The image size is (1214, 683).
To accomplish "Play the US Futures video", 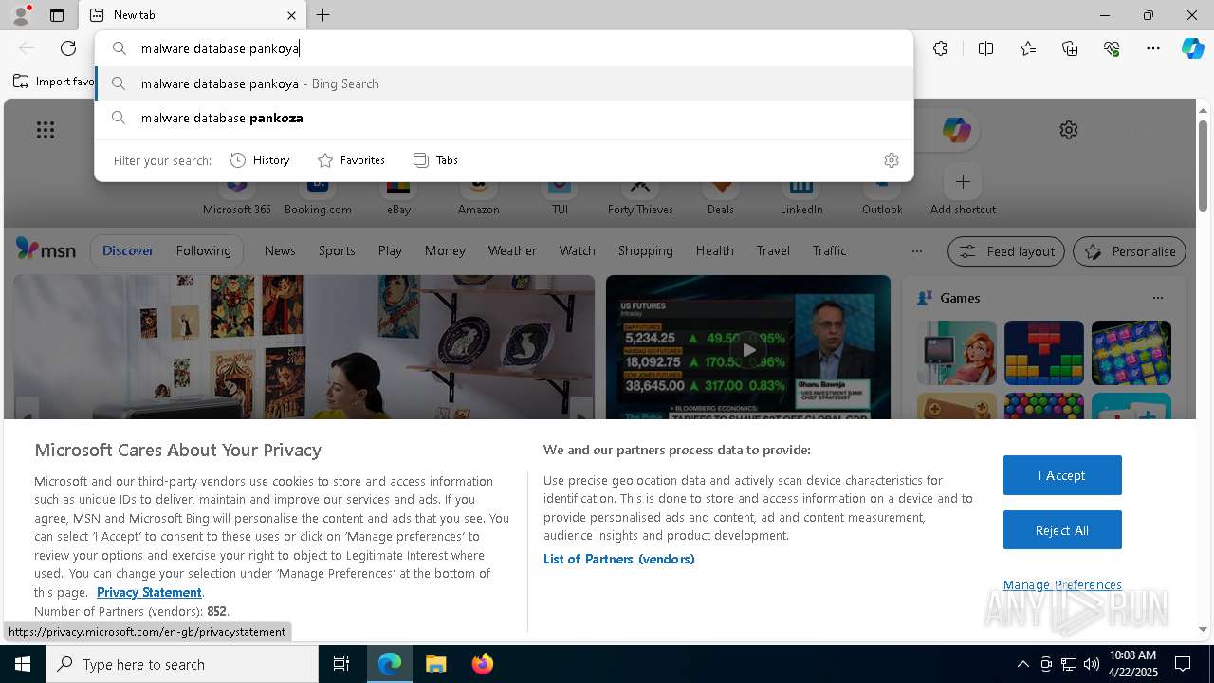I will point(748,349).
